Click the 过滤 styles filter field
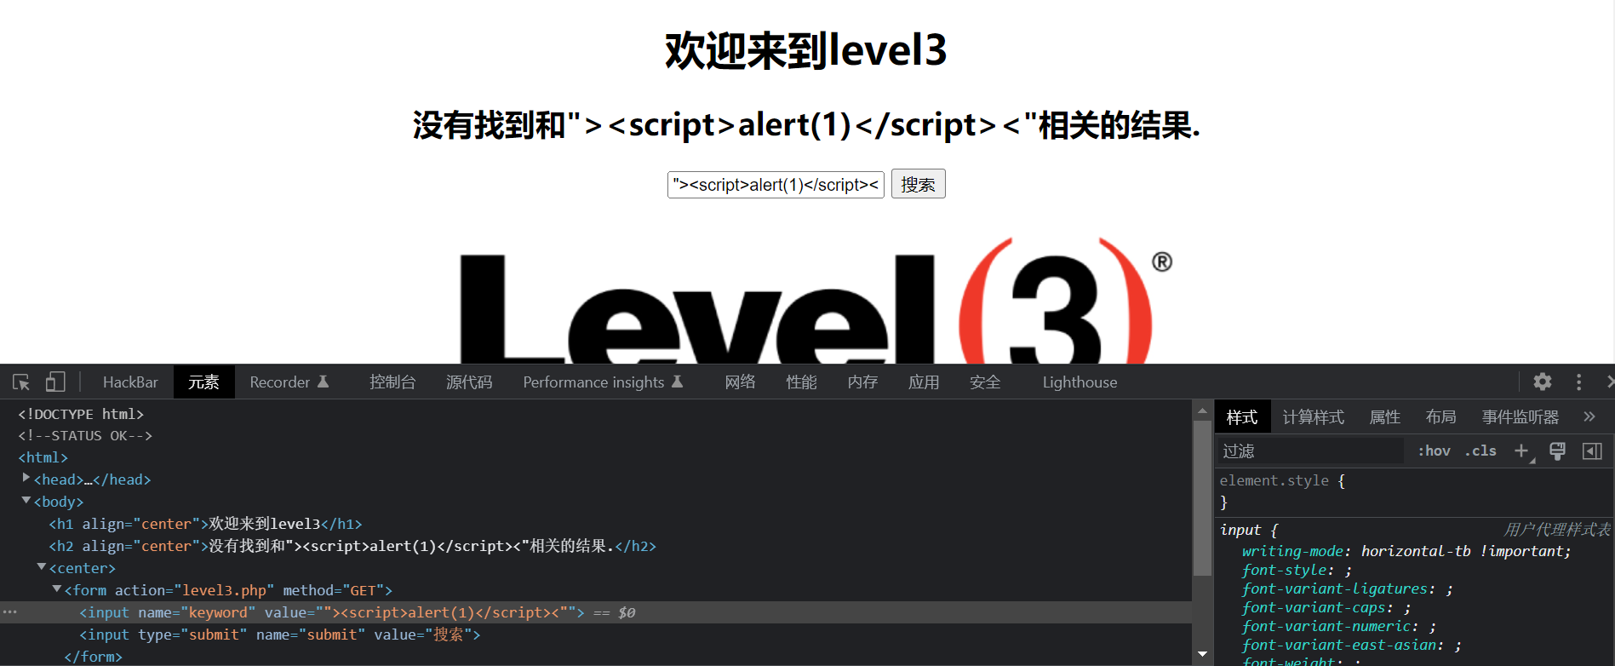Viewport: 1615px width, 666px height. click(x=1310, y=451)
